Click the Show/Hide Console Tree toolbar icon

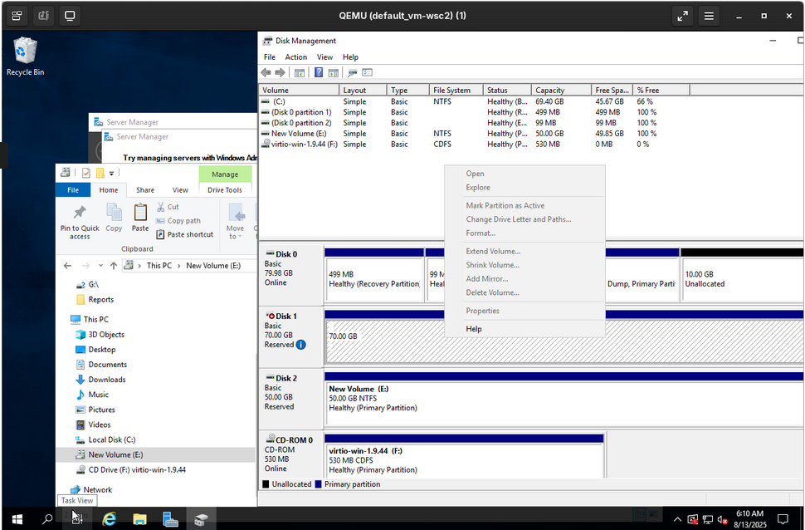coord(300,73)
